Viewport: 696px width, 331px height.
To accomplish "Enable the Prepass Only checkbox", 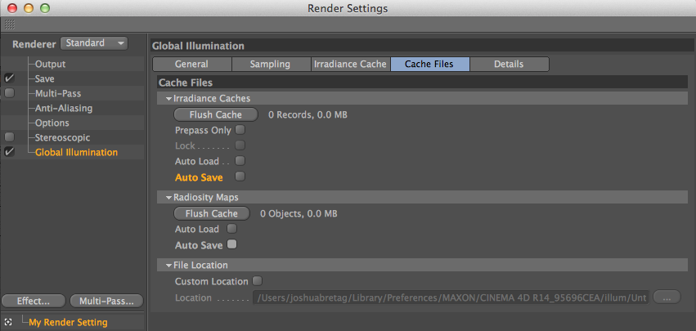I will coord(240,130).
